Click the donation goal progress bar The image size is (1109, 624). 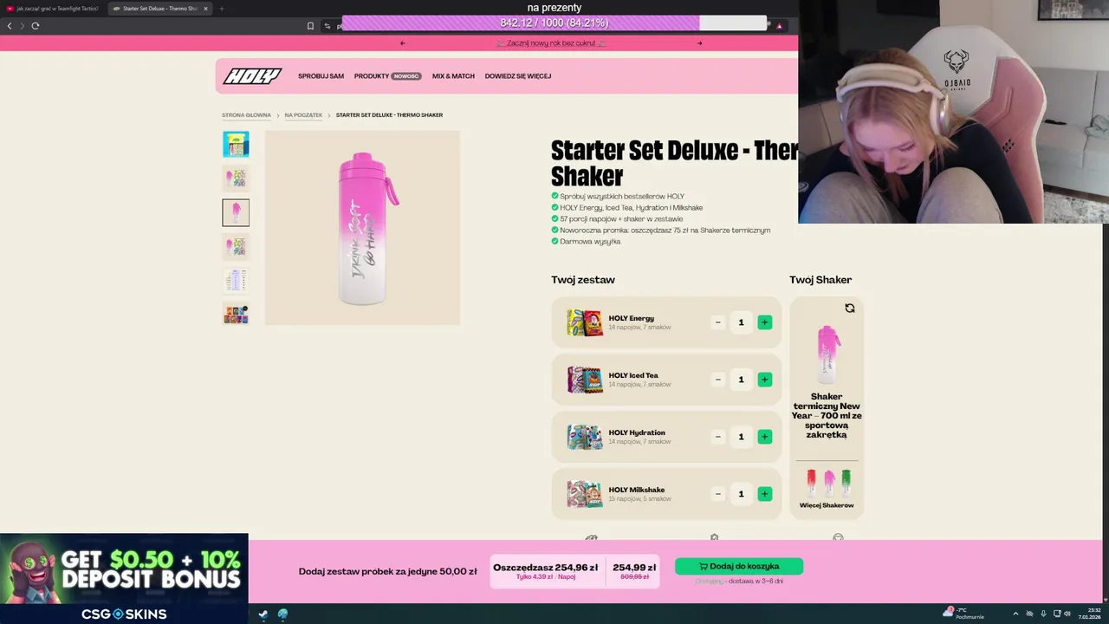(554, 23)
